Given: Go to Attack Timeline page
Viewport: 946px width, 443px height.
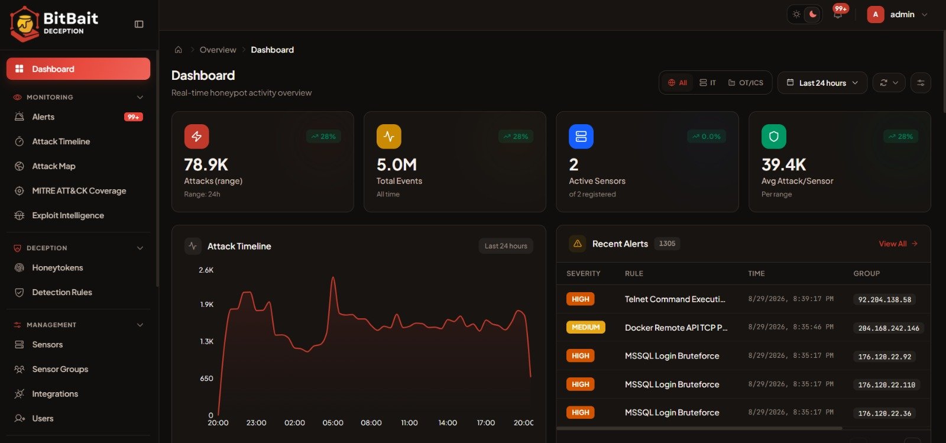Looking at the screenshot, I should pyautogui.click(x=78, y=141).
